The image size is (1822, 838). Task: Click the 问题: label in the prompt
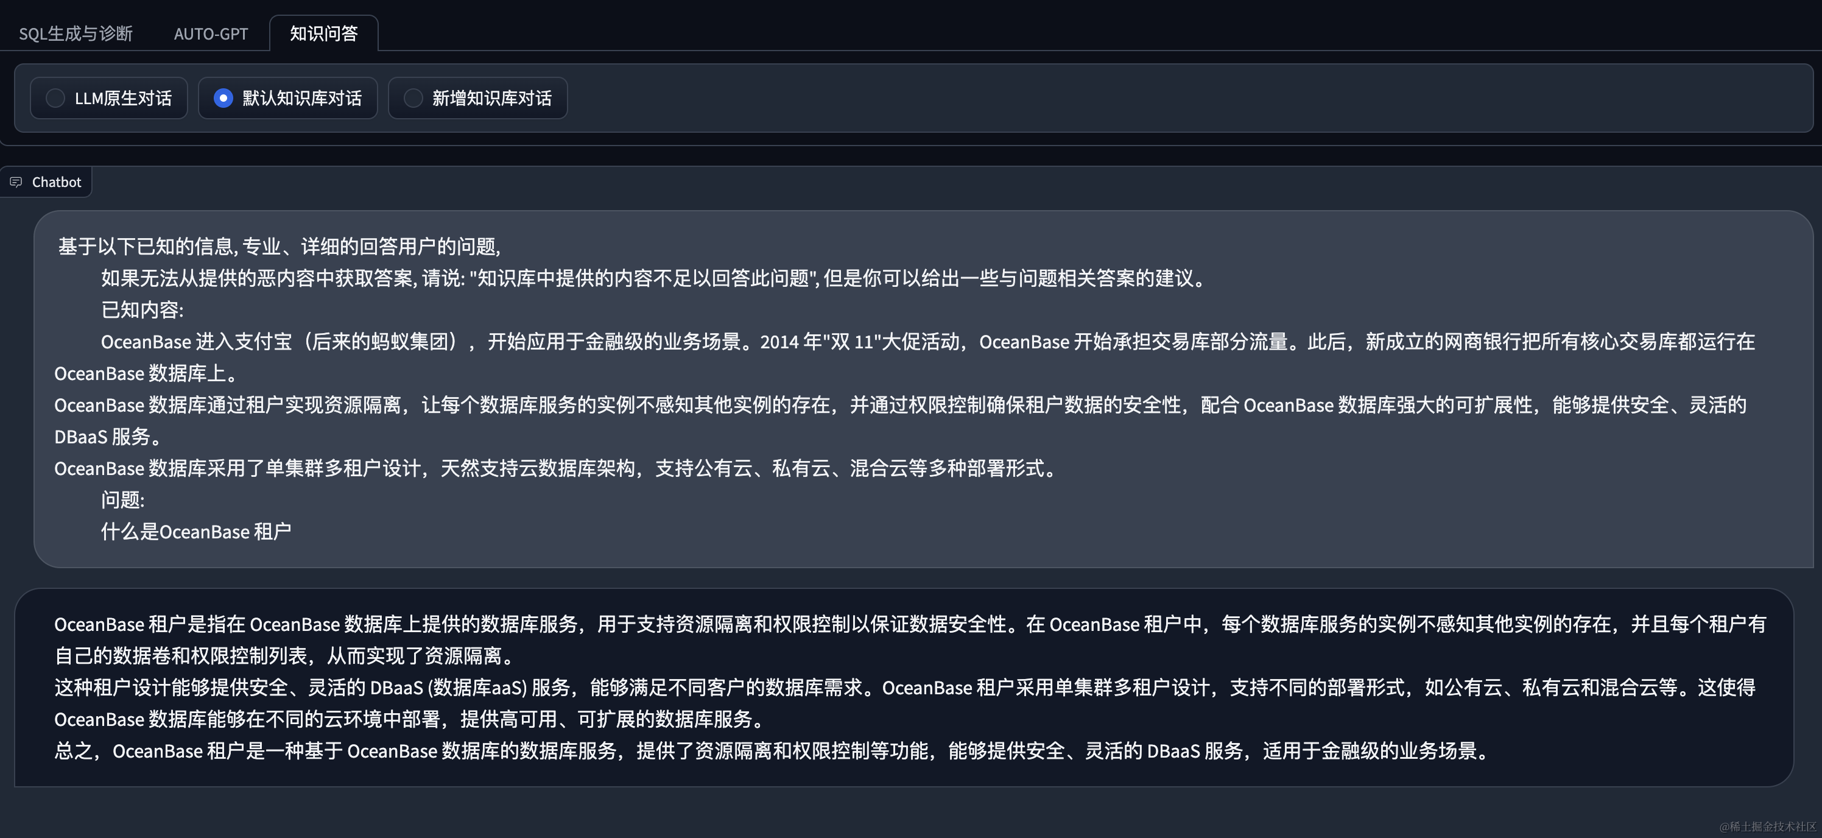122,500
